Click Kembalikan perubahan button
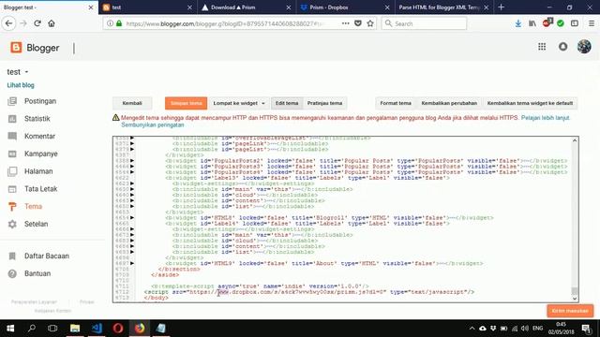The image size is (600, 337). click(449, 103)
